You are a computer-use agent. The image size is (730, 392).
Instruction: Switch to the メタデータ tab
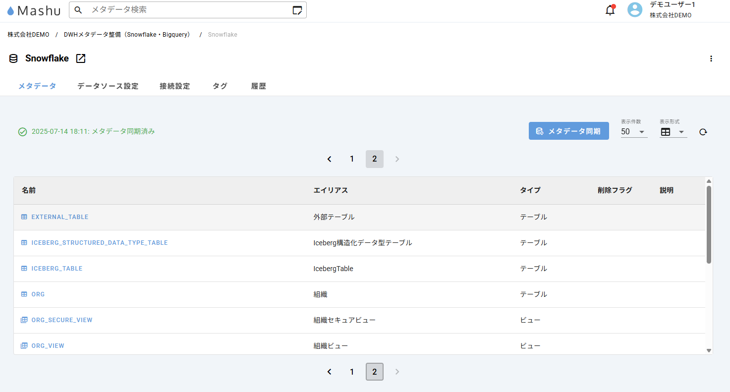tap(37, 86)
